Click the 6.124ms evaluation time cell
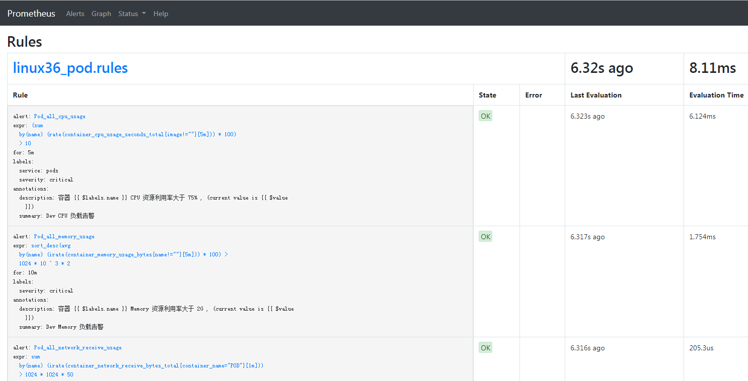This screenshot has width=748, height=381. click(702, 116)
